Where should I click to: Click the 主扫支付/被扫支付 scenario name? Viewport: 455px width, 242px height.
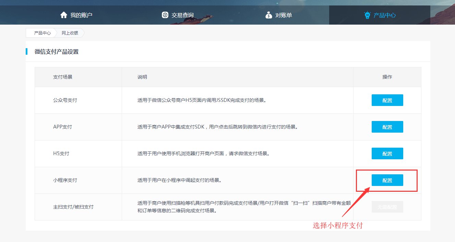tap(73, 207)
